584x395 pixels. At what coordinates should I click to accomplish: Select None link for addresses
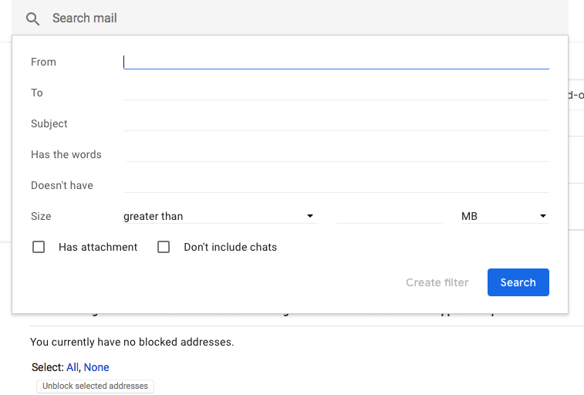[x=96, y=367]
